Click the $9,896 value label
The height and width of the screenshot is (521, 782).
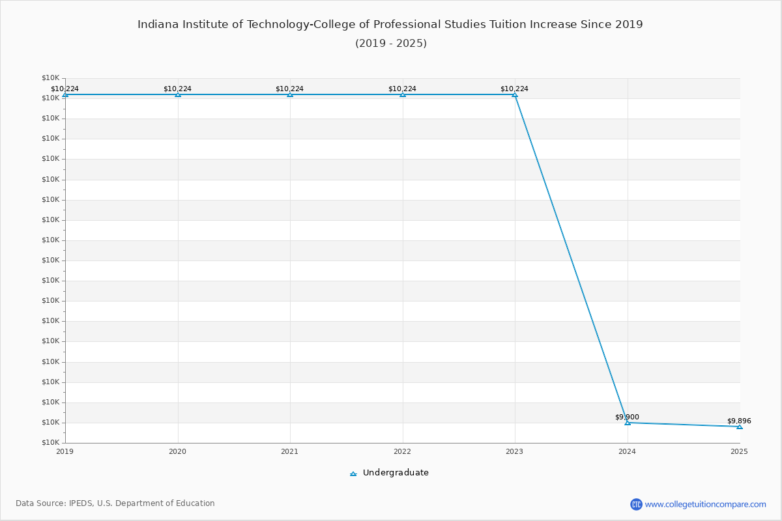(x=739, y=421)
